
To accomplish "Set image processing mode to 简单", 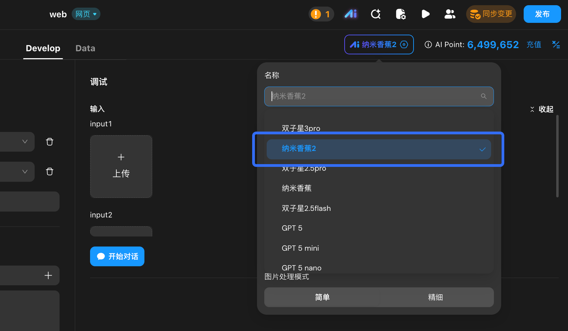I will coord(322,297).
